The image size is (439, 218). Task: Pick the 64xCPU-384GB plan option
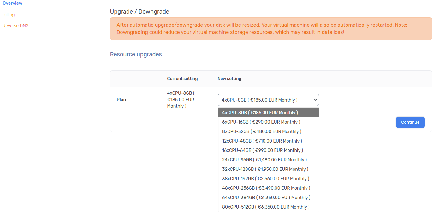[x=266, y=198]
